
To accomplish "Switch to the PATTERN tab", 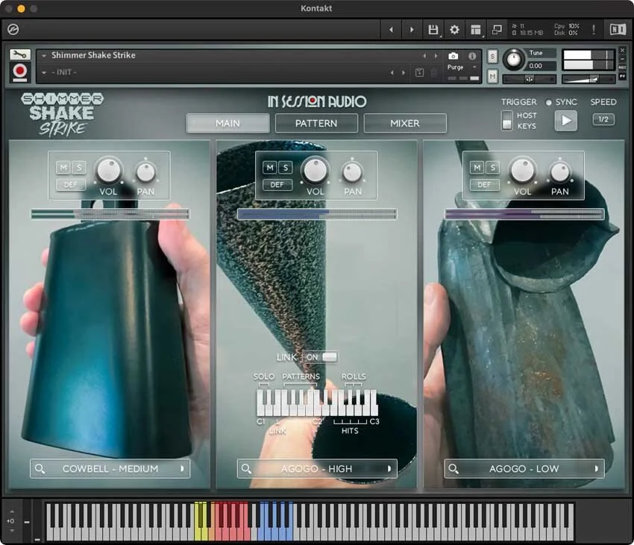I will (316, 123).
